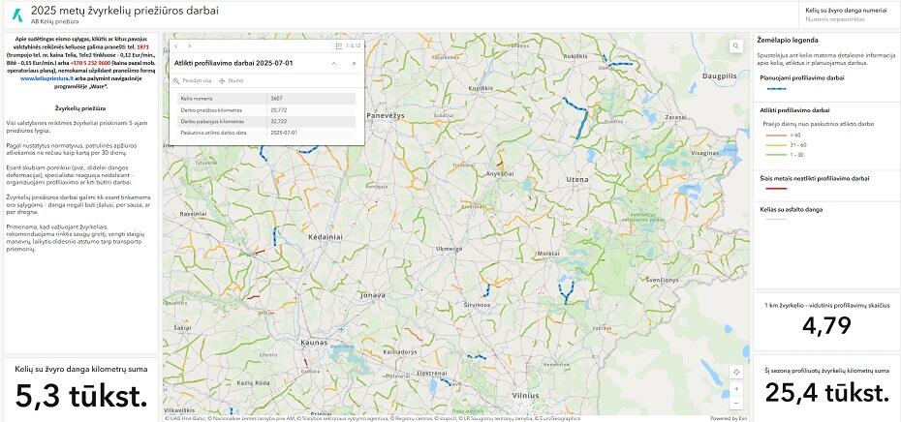Screen dimensions: 901x422
Task: Select the '1 - 30' days legend swatch
Action: (x=776, y=155)
